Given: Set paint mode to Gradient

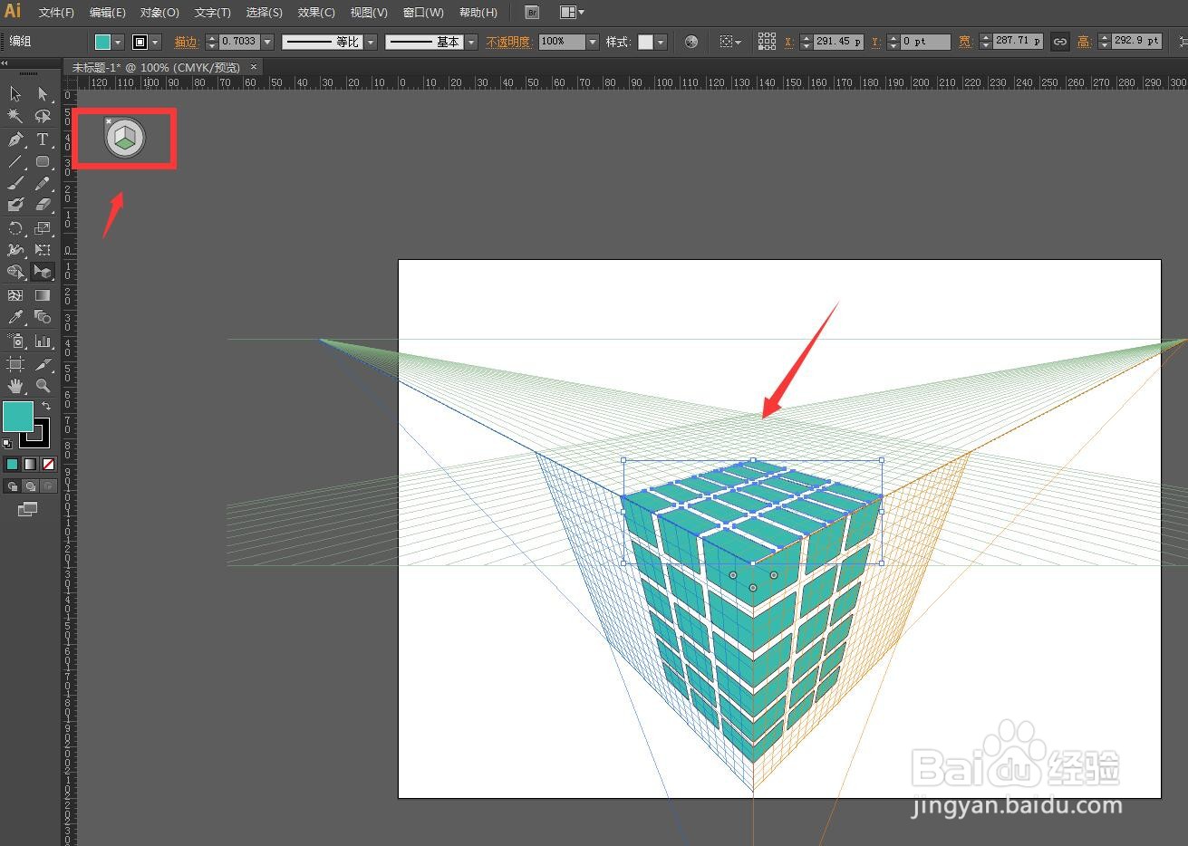Looking at the screenshot, I should tap(30, 464).
